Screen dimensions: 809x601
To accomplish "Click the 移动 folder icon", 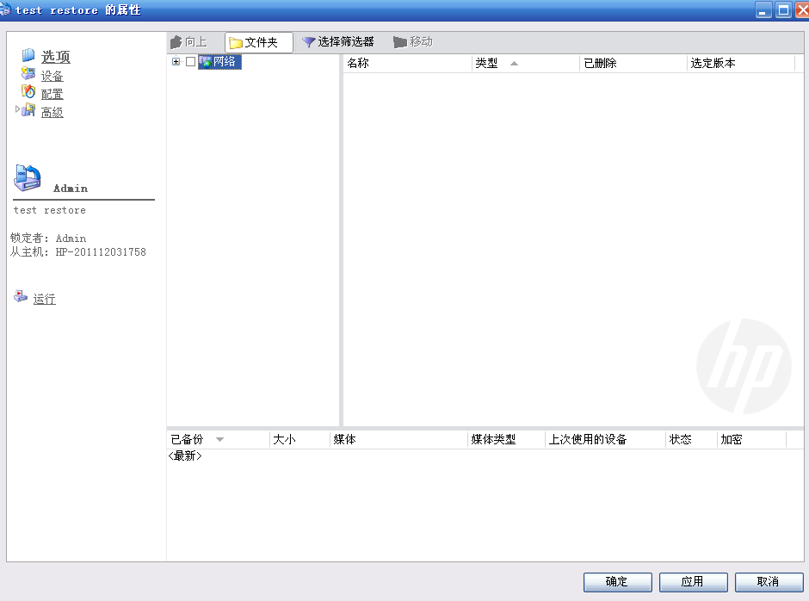I will click(x=400, y=42).
